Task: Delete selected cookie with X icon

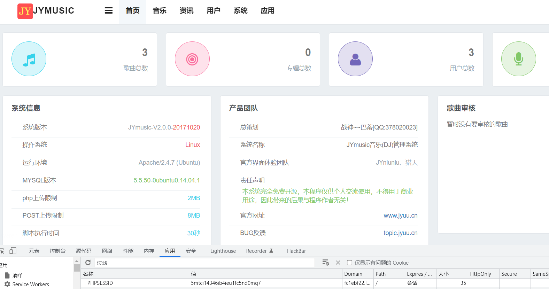Action: 338,263
